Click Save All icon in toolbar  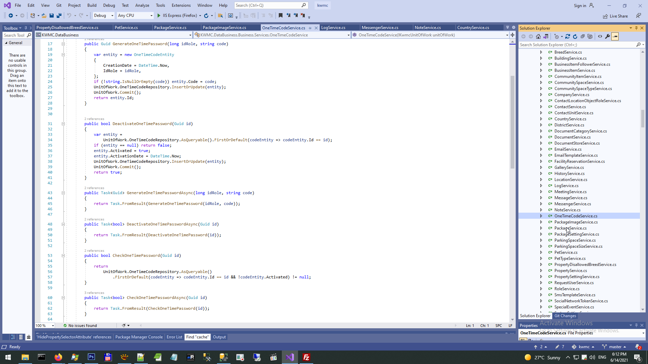[59, 16]
